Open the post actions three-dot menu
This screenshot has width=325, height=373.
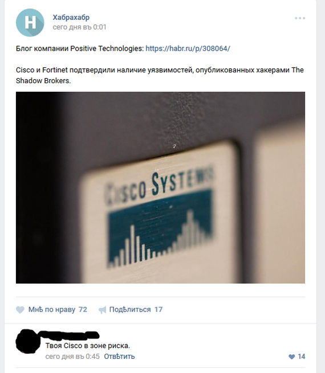pos(300,18)
